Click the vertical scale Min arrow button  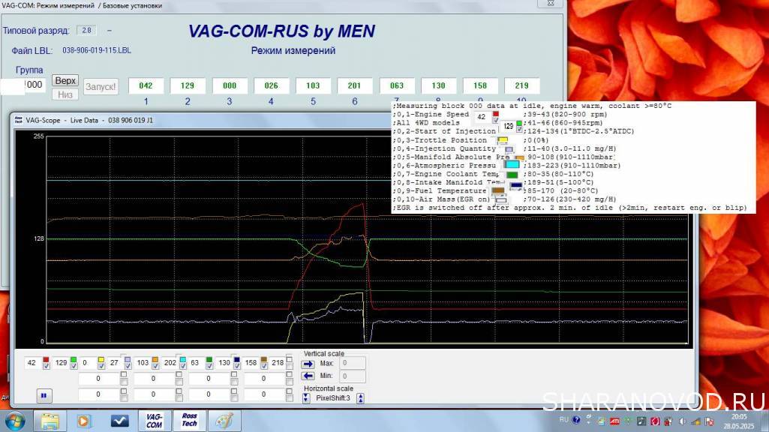point(308,376)
